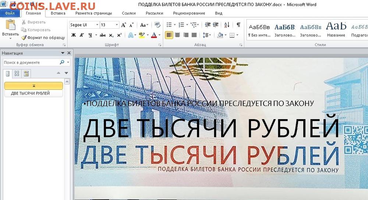Click Копировать copy button

click(36, 30)
